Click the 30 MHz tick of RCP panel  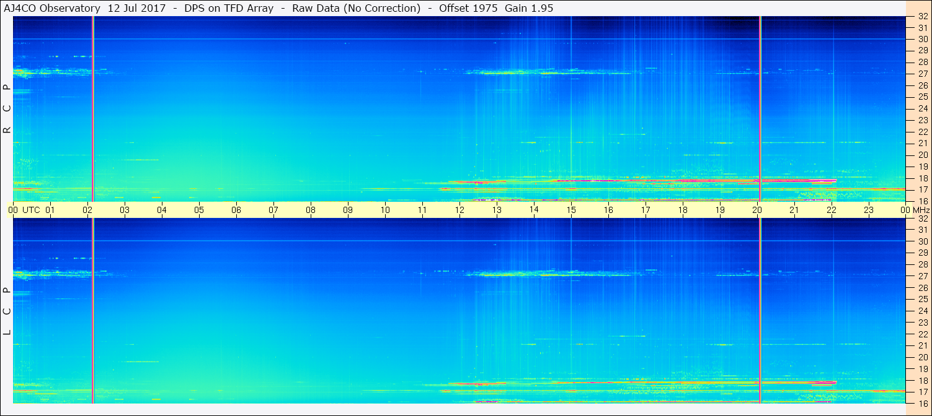pyautogui.click(x=922, y=39)
